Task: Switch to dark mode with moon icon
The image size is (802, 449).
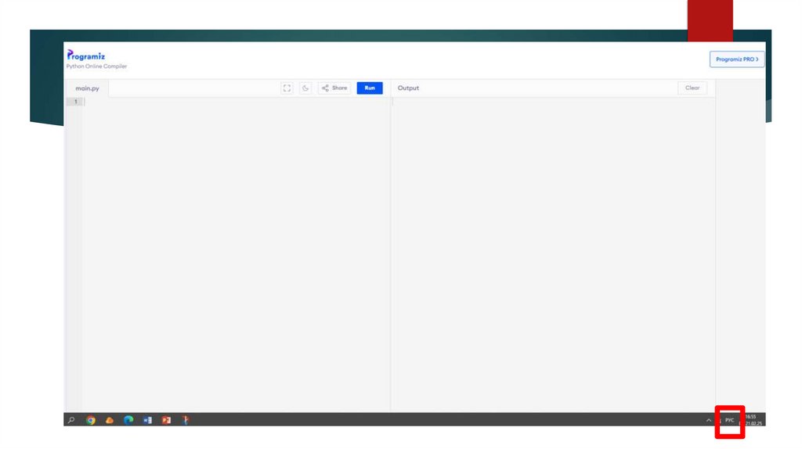Action: coord(305,88)
